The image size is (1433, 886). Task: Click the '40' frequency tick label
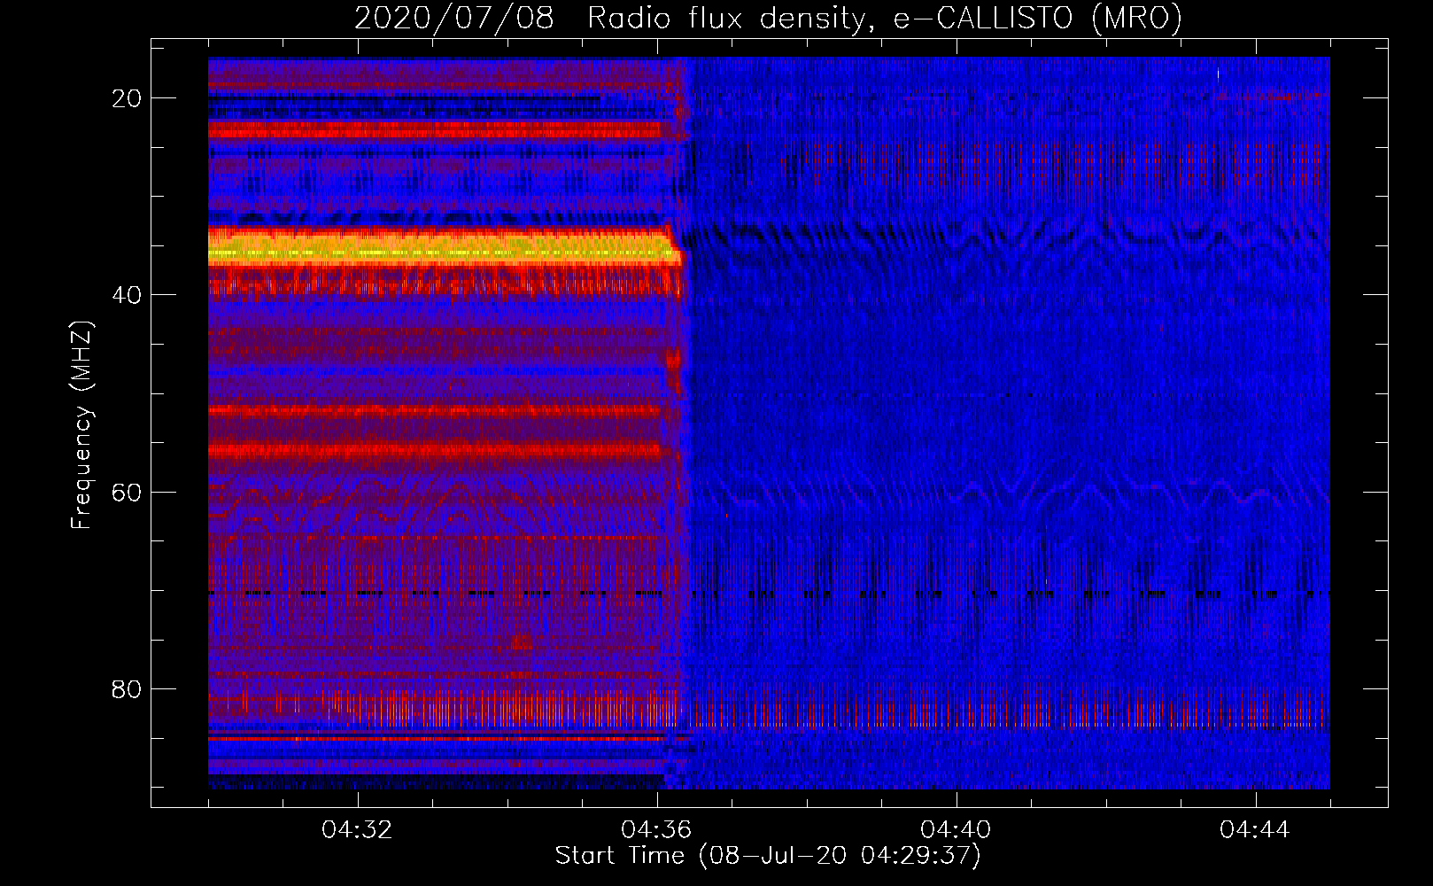pos(127,295)
